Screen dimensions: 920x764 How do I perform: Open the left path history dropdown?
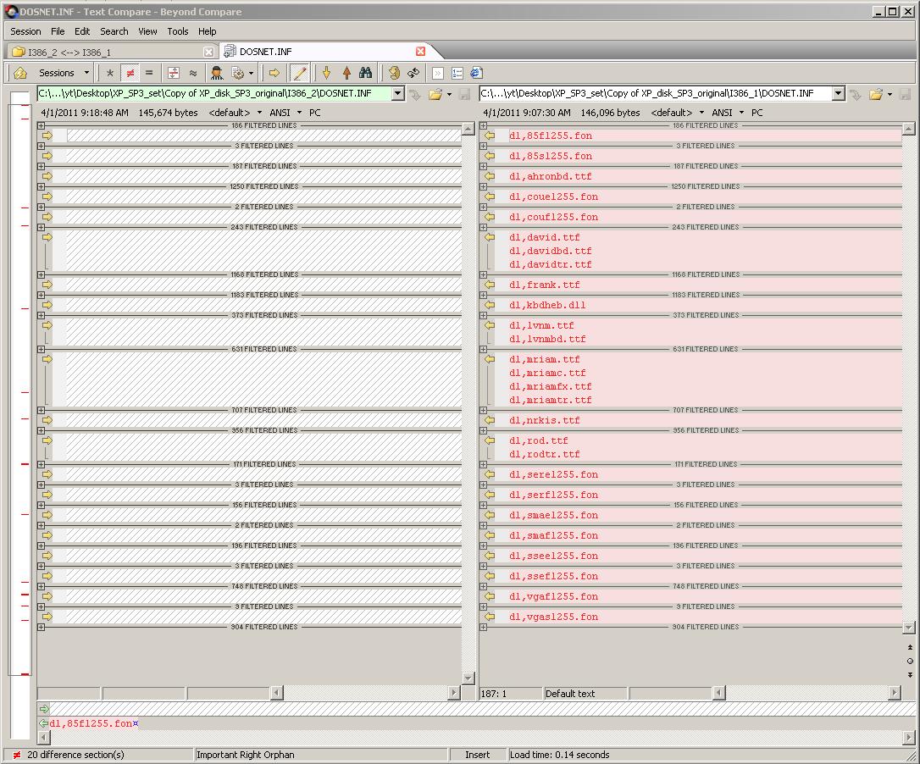(398, 93)
